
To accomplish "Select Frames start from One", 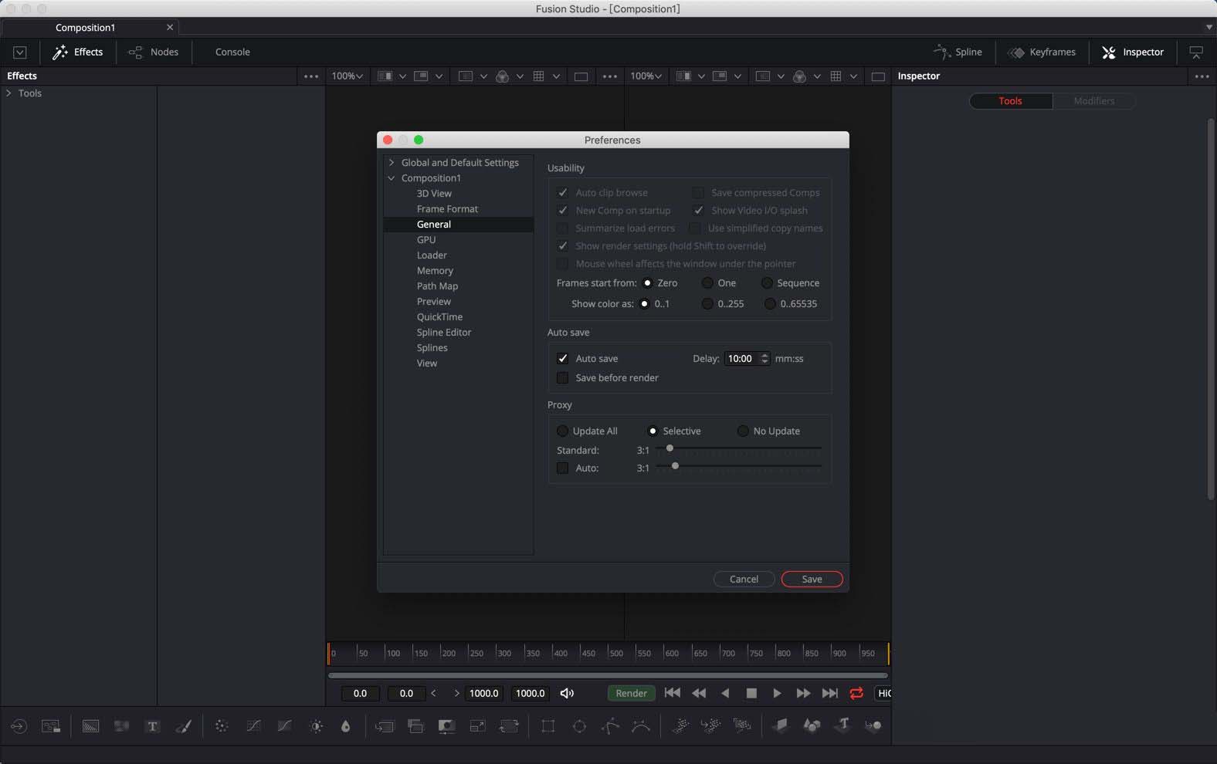I will (x=707, y=283).
